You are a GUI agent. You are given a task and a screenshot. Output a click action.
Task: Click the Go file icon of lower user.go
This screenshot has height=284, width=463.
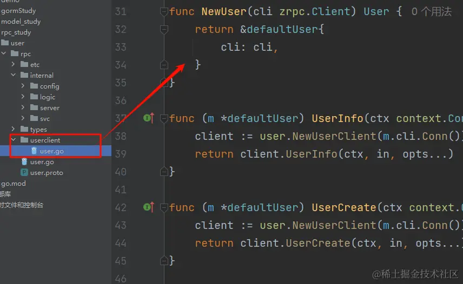pyautogui.click(x=24, y=162)
